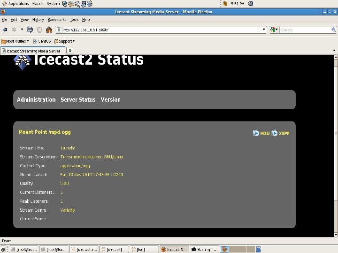Click the fifth launcher icon in top panel
This screenshot has height=253, width=338.
click(x=90, y=4)
